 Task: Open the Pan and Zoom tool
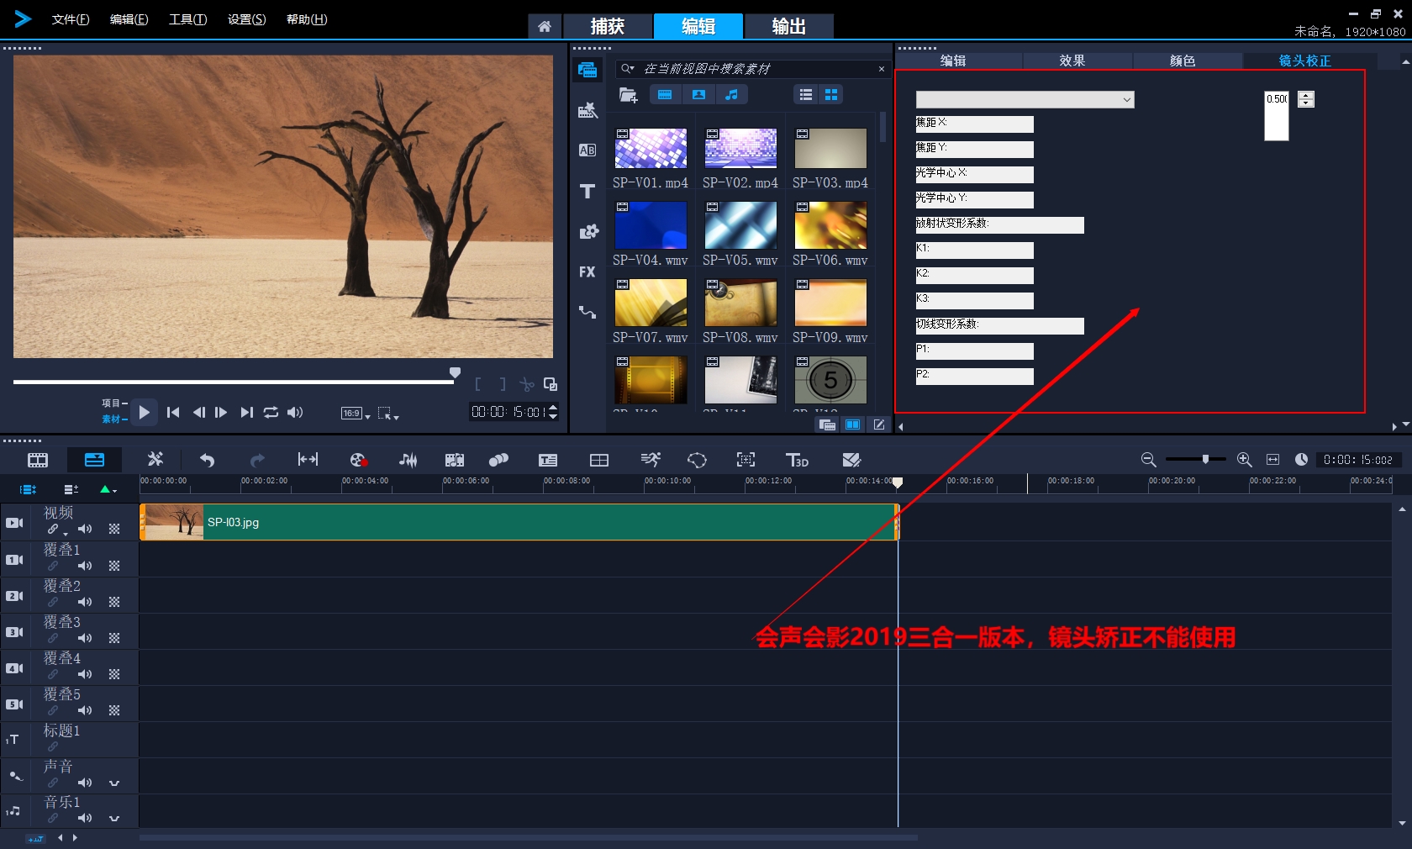(746, 459)
